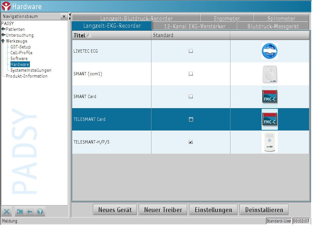Screen dimensions: 312x225
Task: Switch to 12-Kanal EKG-Verstärker tab
Action: 194,26
